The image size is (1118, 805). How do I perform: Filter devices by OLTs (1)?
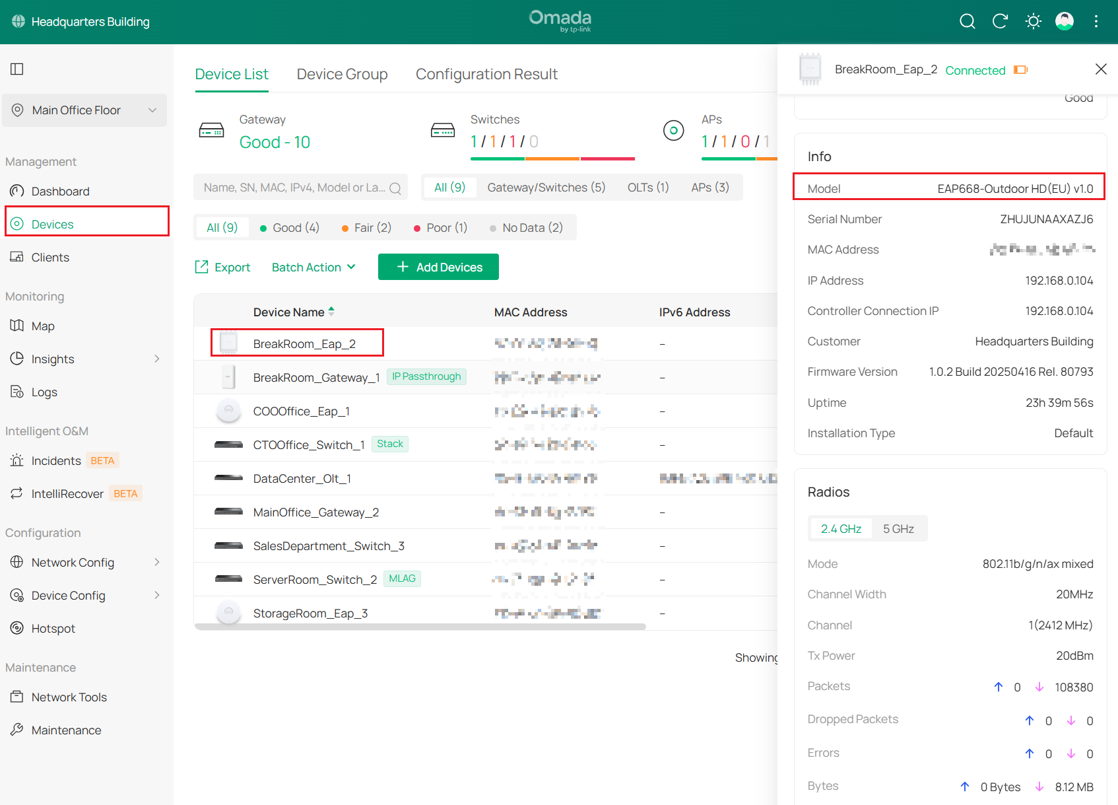648,188
